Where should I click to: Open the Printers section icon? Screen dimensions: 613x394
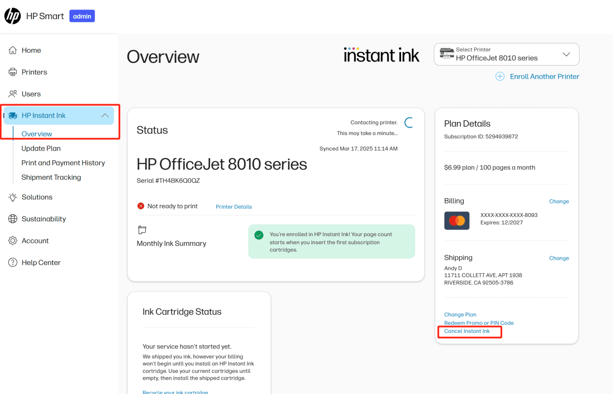click(x=12, y=72)
